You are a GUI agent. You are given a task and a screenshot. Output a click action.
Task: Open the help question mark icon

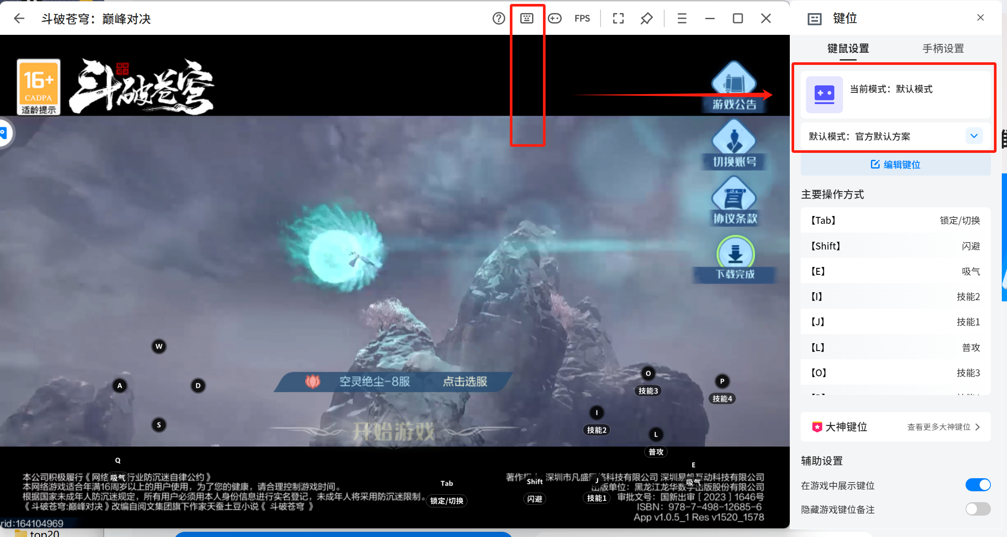point(498,18)
